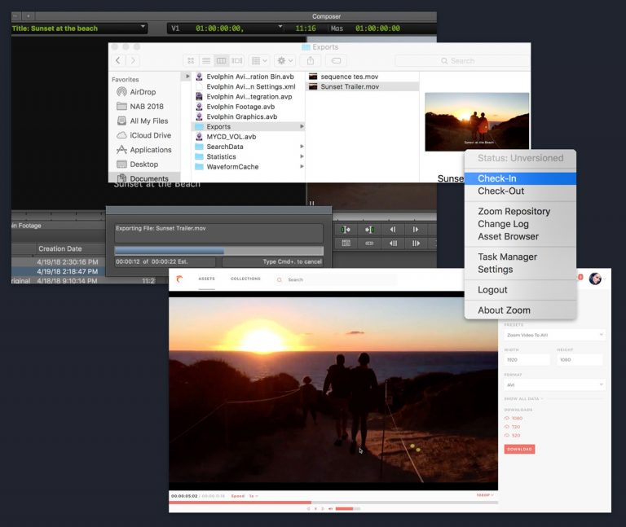Select Check-In from the context menu
The image size is (626, 527).
click(x=496, y=178)
